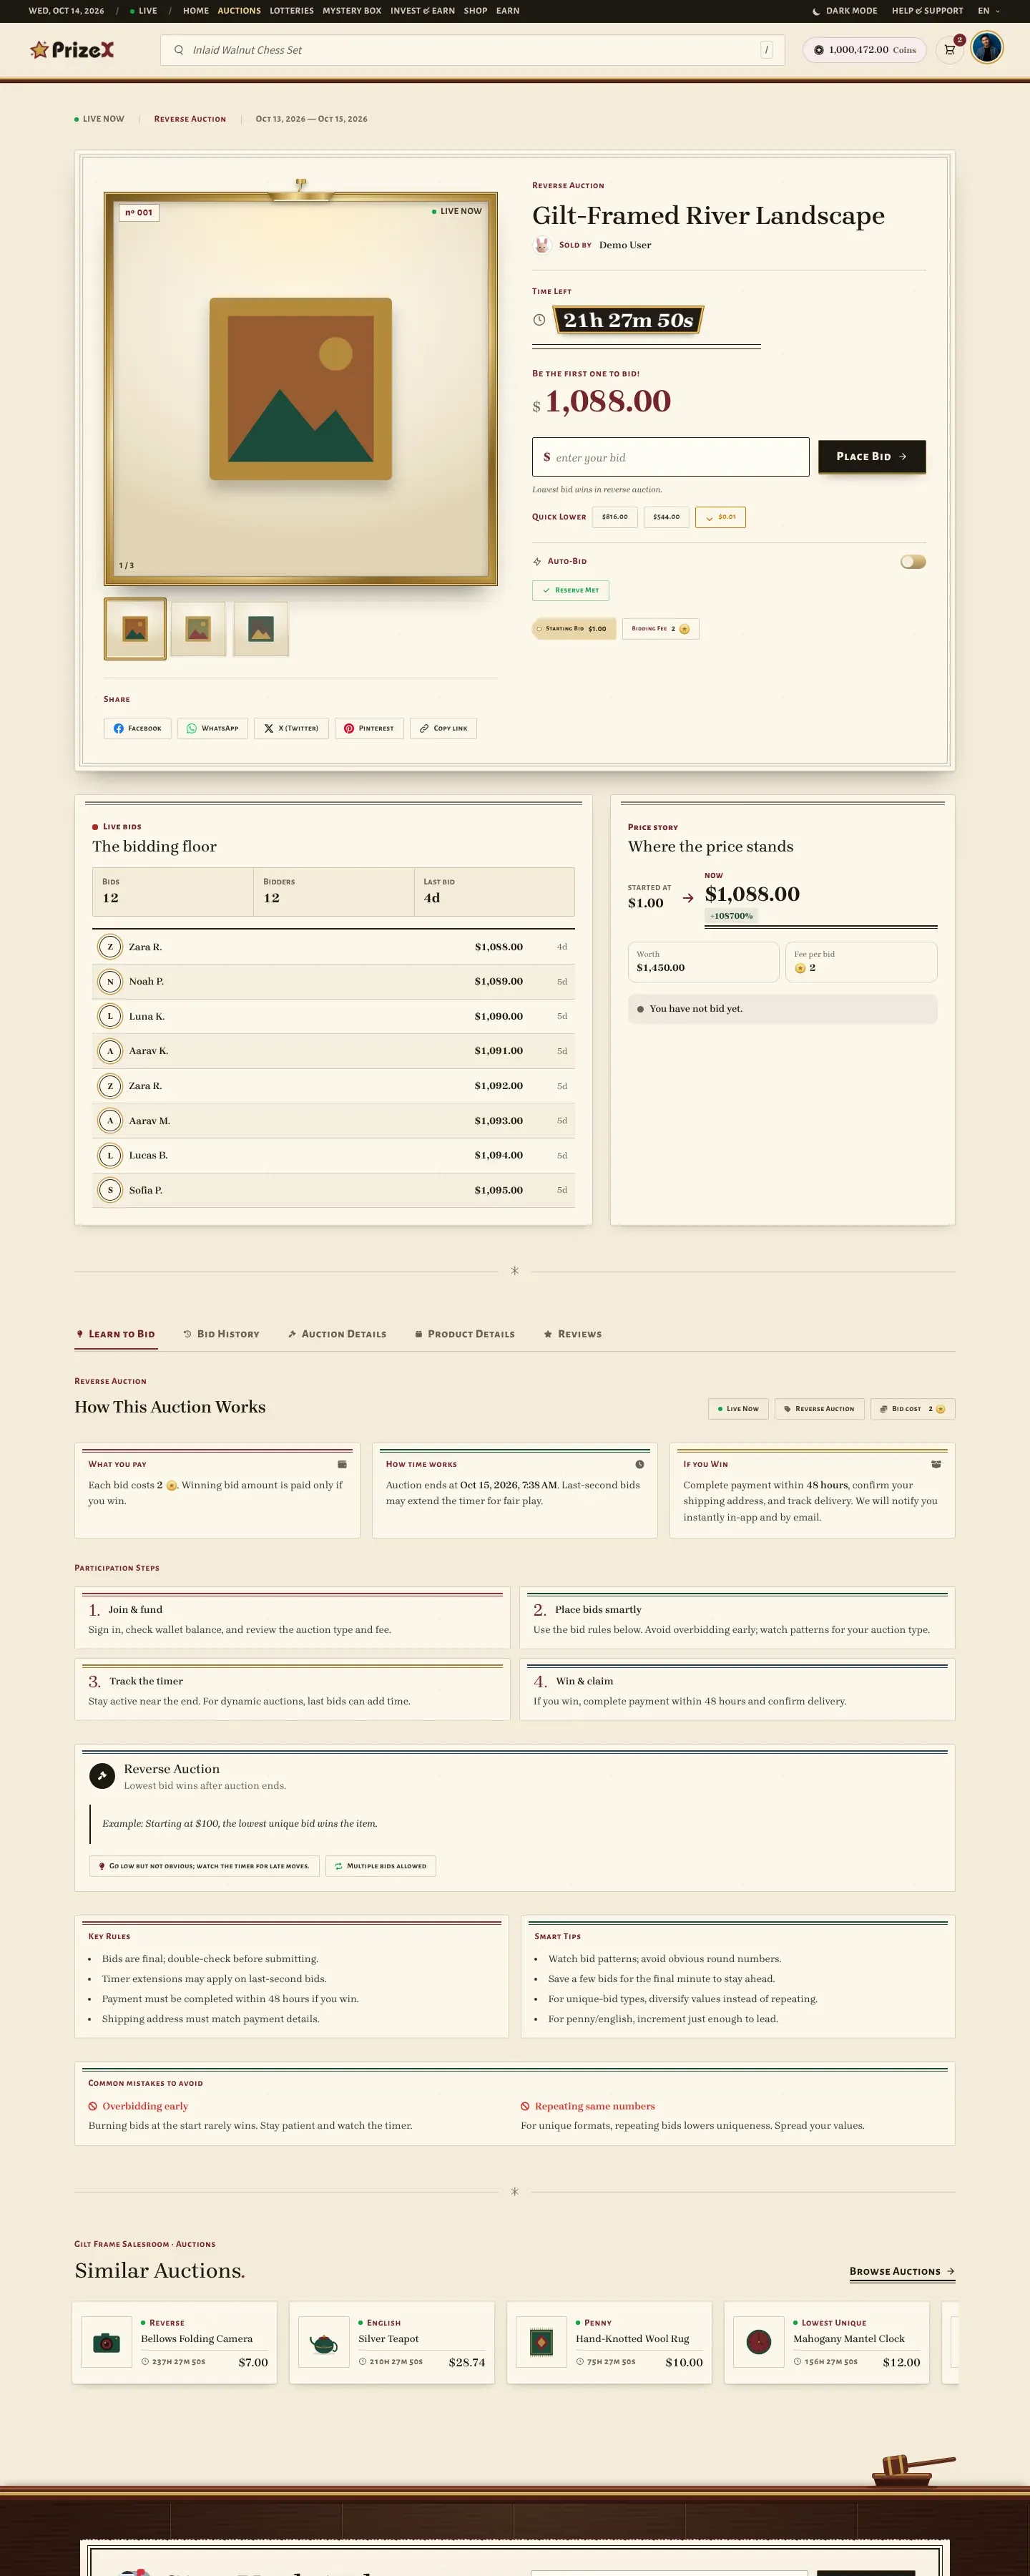Image resolution: width=1030 pixels, height=2576 pixels.
Task: Click the search input field
Action: (472, 50)
